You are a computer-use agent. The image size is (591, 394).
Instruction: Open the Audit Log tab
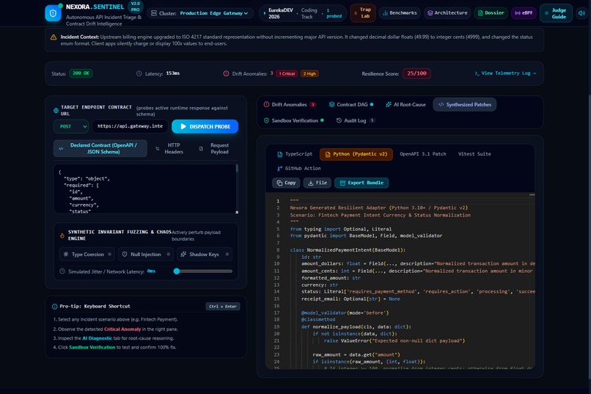click(x=355, y=120)
